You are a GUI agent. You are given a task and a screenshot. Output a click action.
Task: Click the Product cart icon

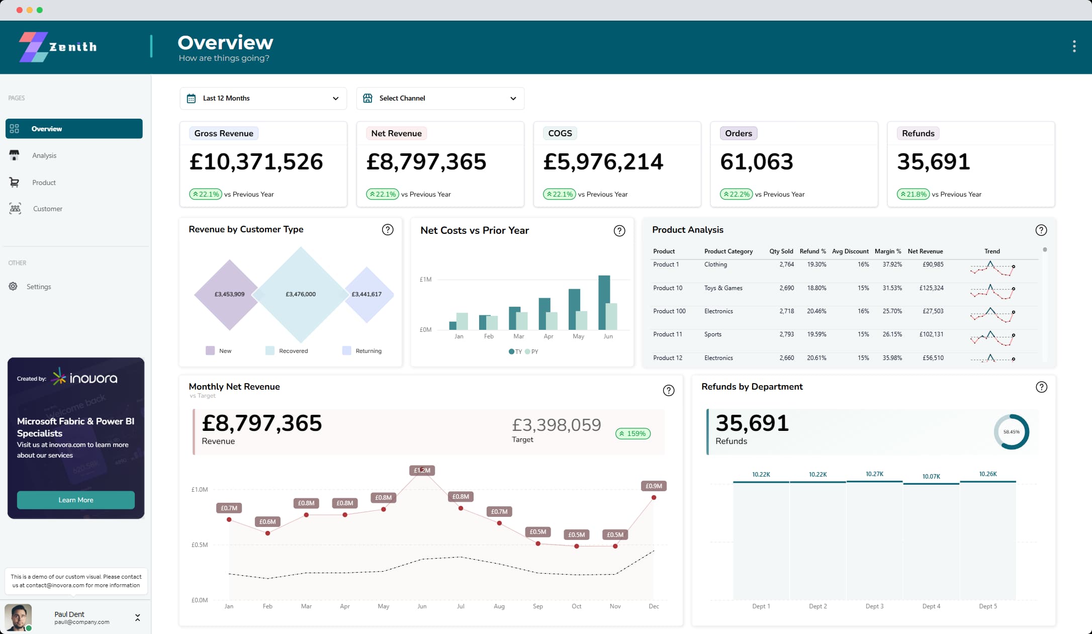tap(15, 182)
